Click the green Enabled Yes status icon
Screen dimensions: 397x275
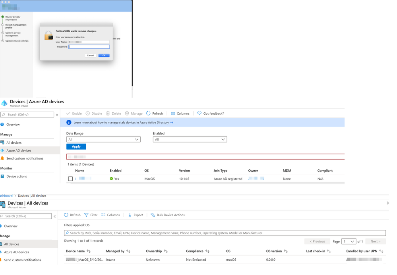click(x=111, y=179)
